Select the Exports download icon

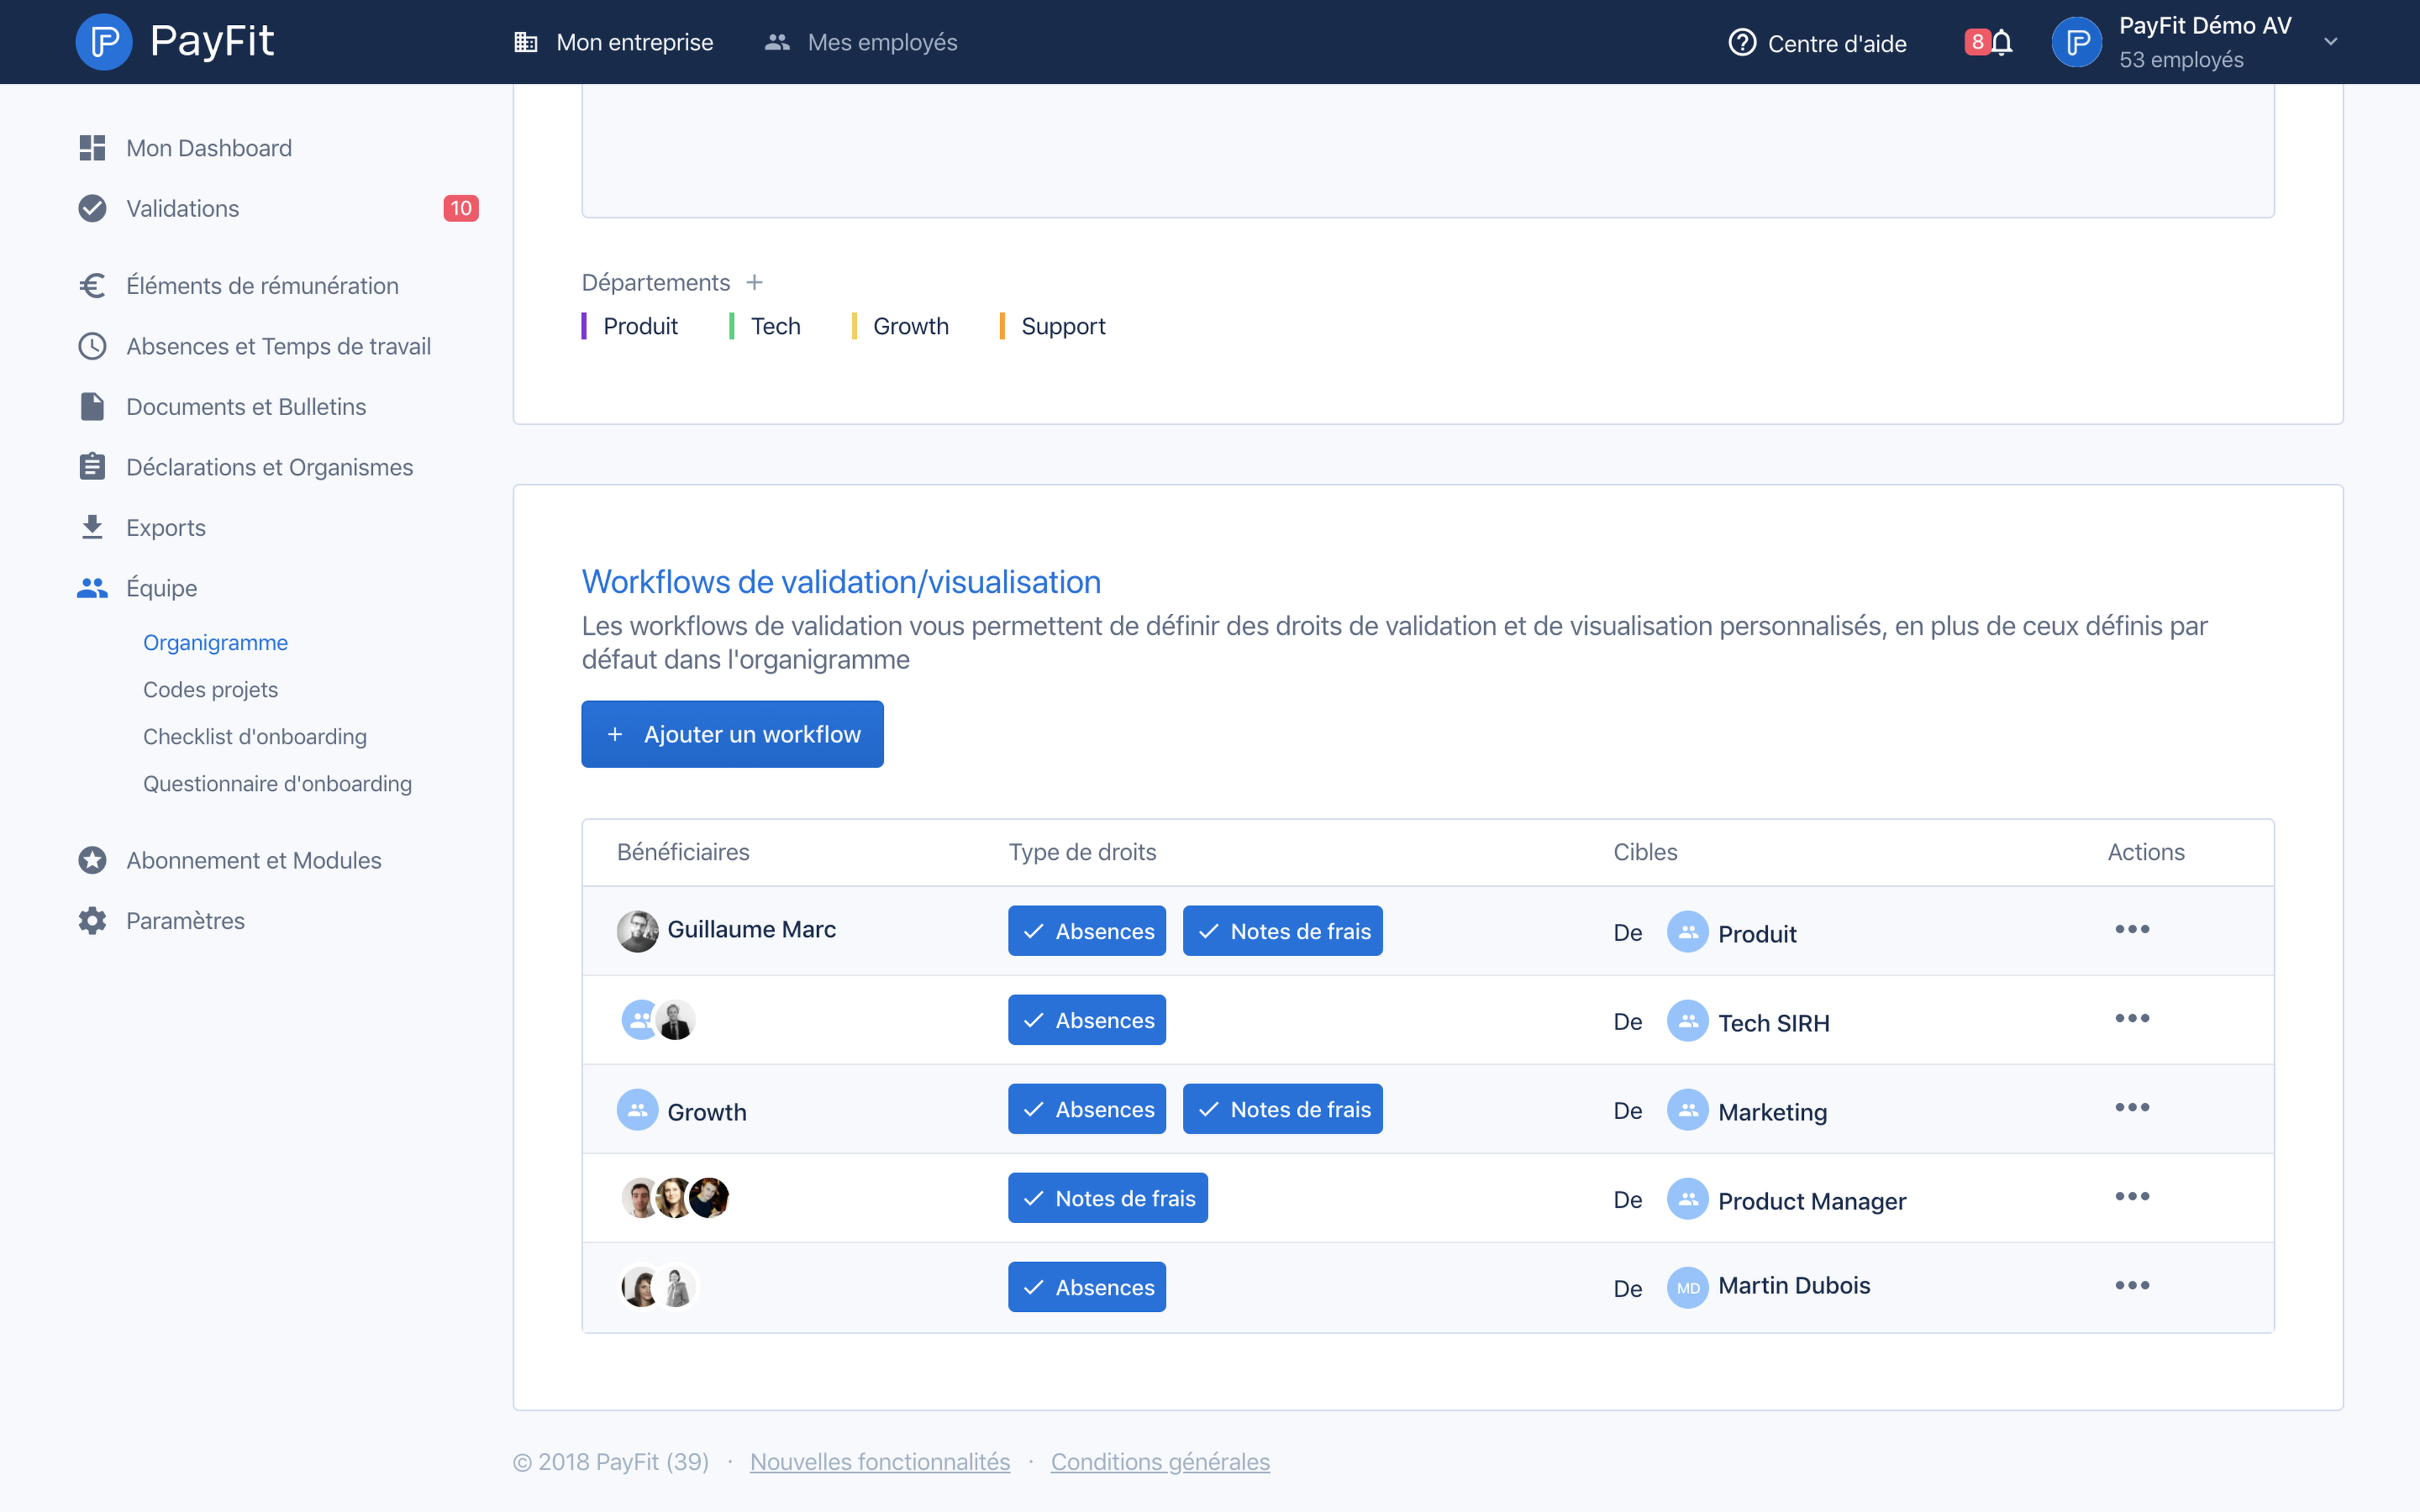pyautogui.click(x=92, y=527)
